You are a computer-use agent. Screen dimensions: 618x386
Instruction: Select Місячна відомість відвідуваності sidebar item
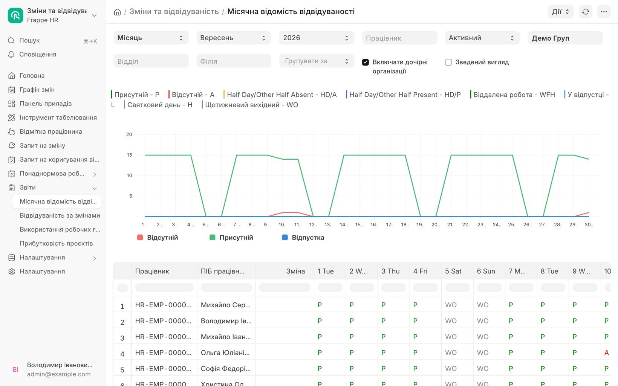pos(57,201)
